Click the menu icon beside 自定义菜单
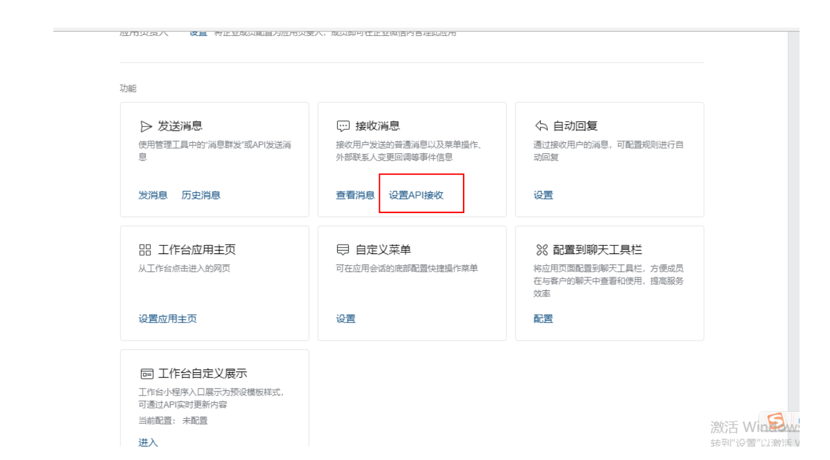Image resolution: width=830 pixels, height=460 pixels. tap(343, 250)
